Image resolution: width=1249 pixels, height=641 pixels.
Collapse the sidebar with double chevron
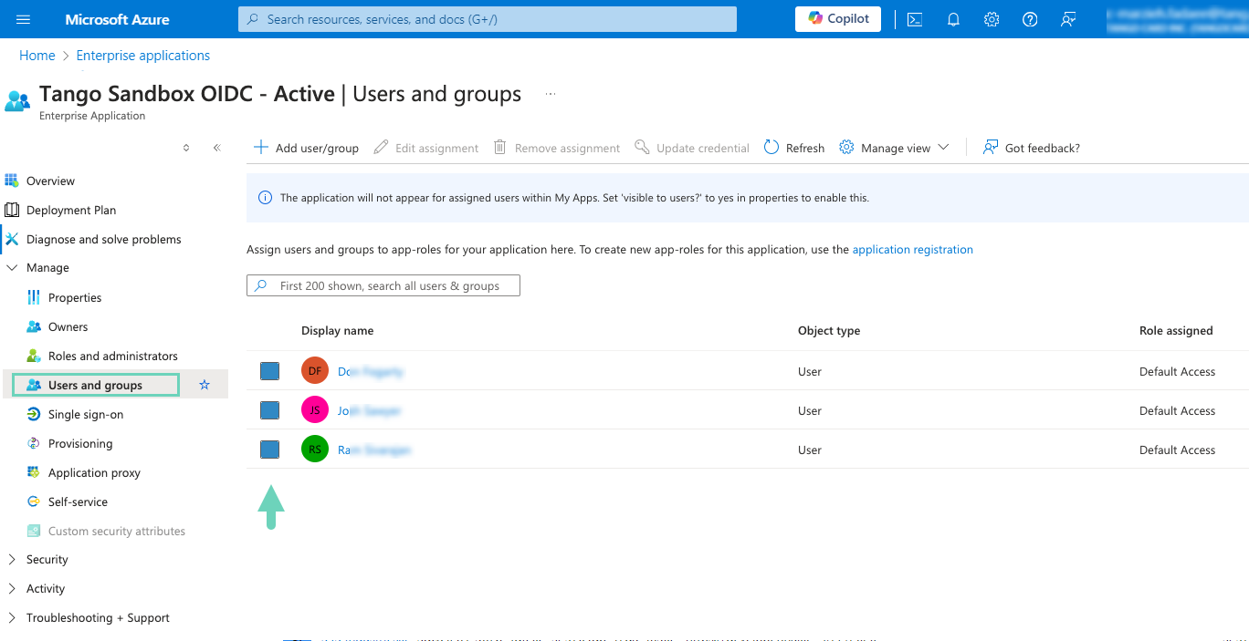click(x=216, y=148)
